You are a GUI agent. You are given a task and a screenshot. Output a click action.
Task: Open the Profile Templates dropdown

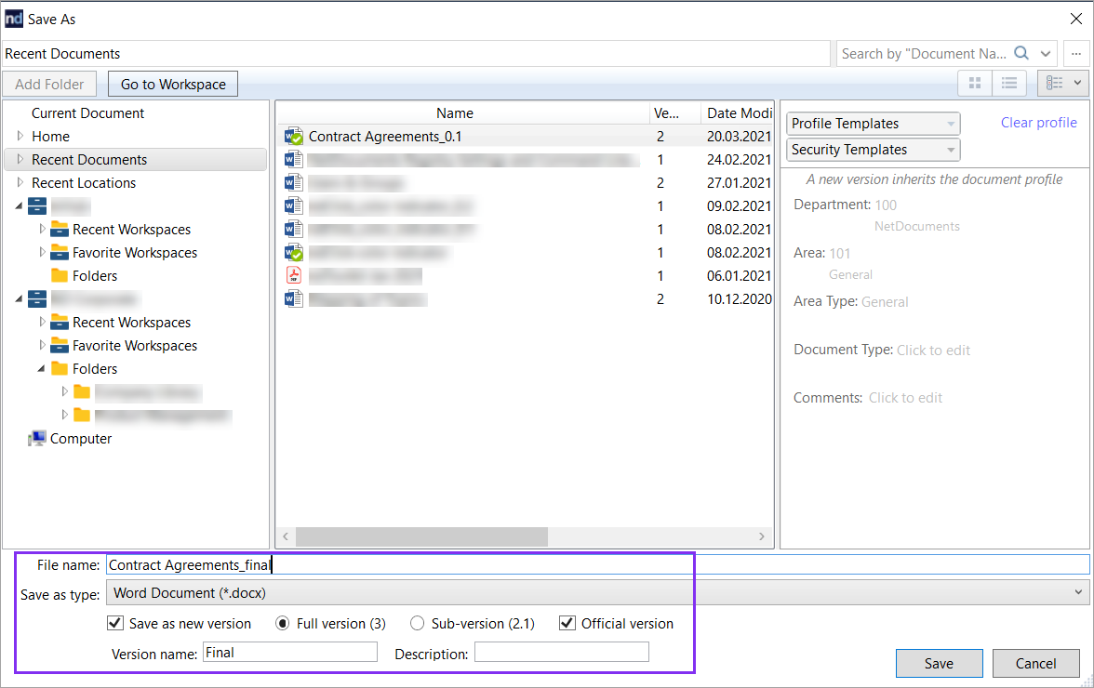[x=873, y=124]
